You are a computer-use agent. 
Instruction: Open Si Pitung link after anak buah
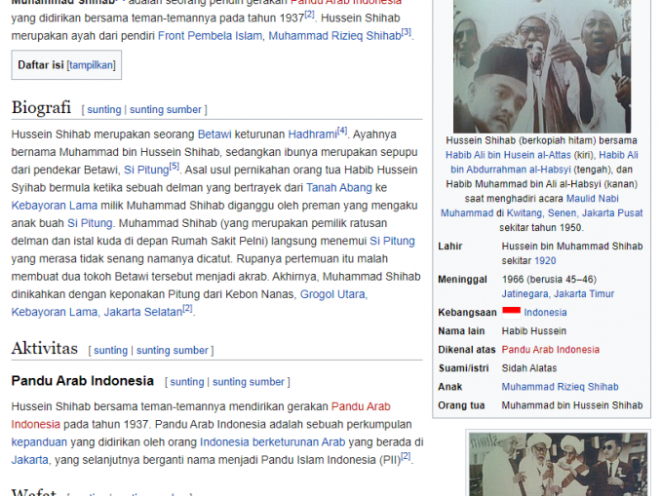tap(90, 223)
